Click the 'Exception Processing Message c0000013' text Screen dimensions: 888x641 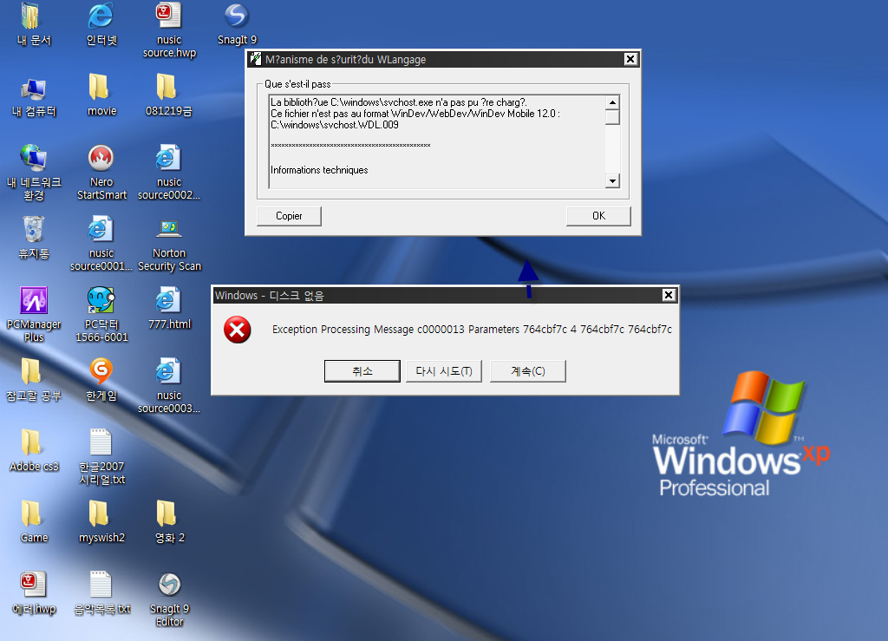(x=368, y=329)
